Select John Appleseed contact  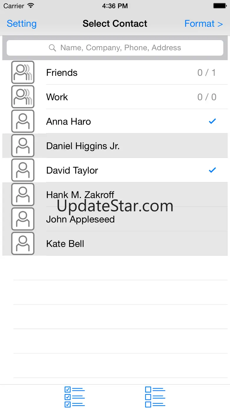click(115, 219)
